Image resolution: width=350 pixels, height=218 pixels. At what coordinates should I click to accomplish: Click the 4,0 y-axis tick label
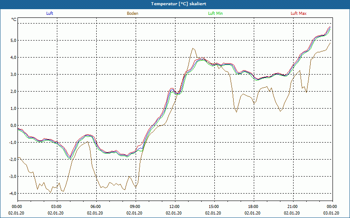pyautogui.click(x=13, y=58)
